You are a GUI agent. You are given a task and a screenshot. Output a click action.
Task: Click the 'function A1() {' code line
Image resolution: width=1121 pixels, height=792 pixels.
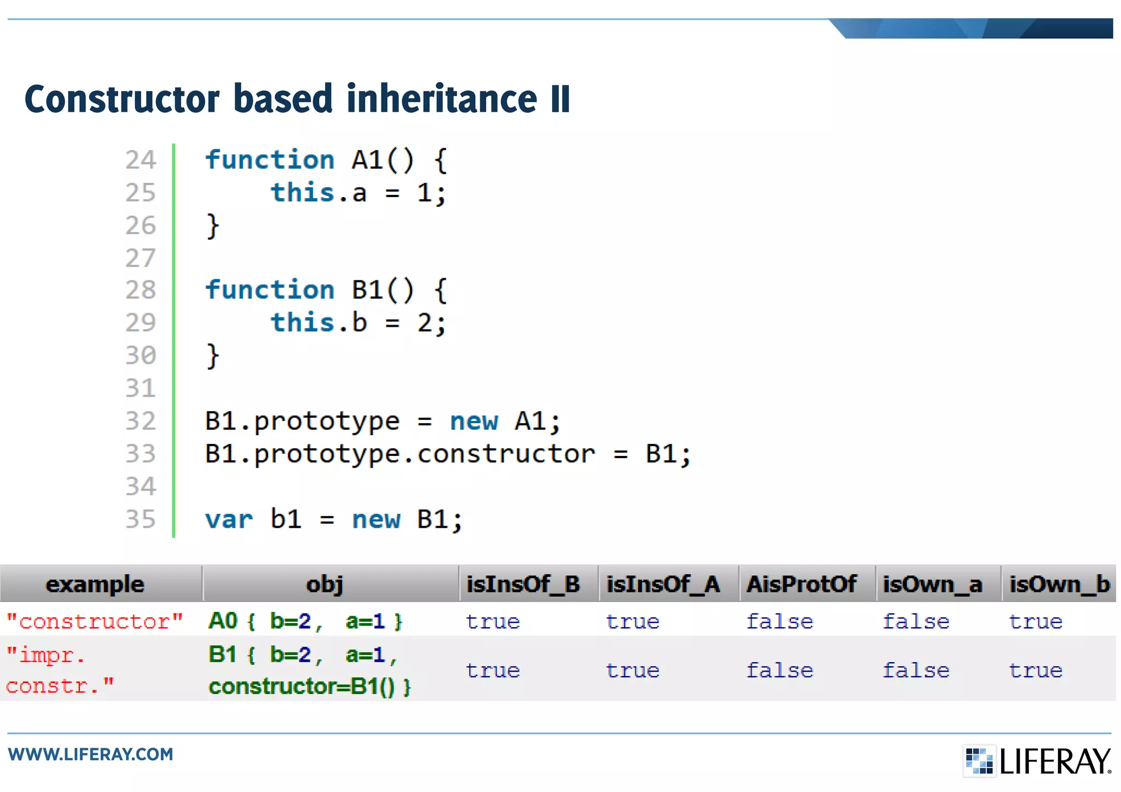pos(327,160)
